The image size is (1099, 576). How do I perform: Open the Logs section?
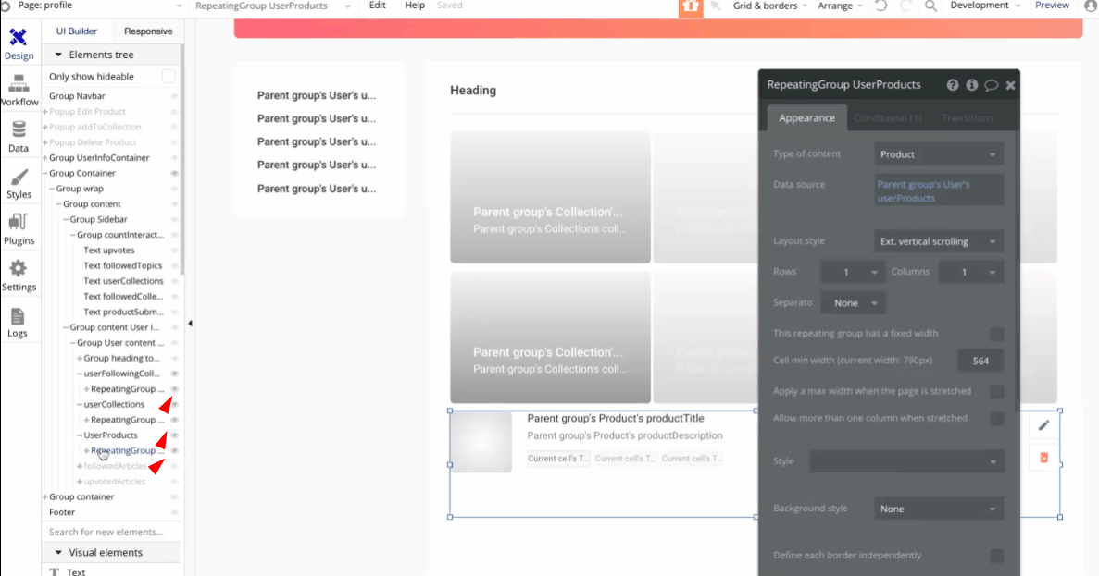pyautogui.click(x=19, y=322)
